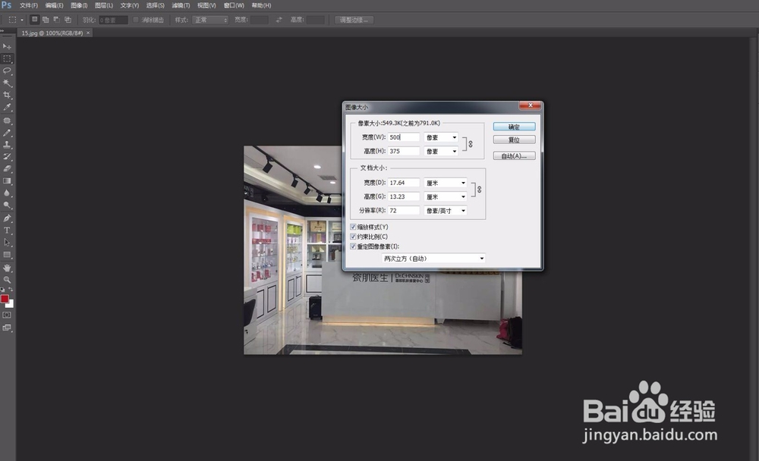The height and width of the screenshot is (461, 759).
Task: Select the History Brush tool
Action: click(7, 157)
